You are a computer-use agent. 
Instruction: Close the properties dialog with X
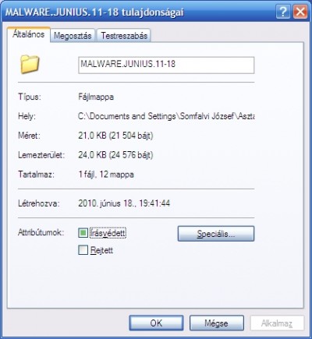(300, 12)
